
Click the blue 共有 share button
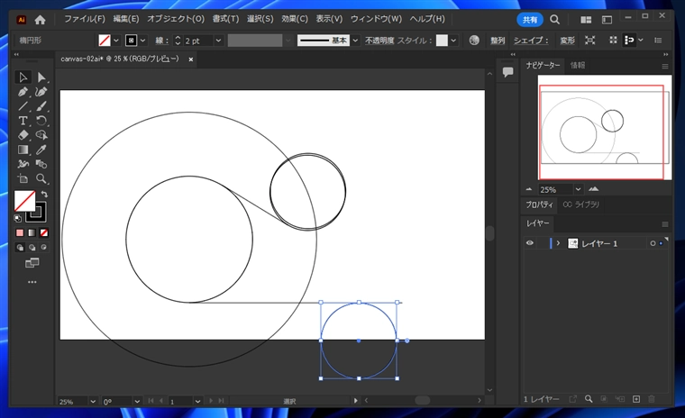point(529,20)
